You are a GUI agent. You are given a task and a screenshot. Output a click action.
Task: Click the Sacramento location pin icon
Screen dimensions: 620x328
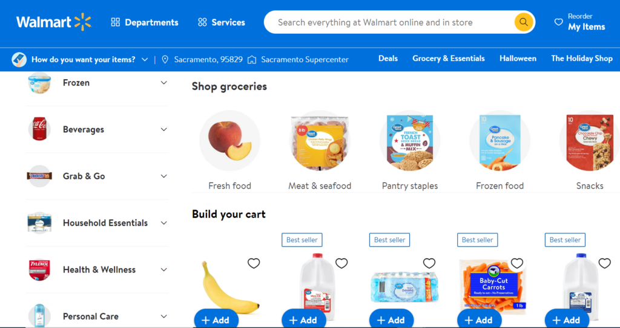165,60
